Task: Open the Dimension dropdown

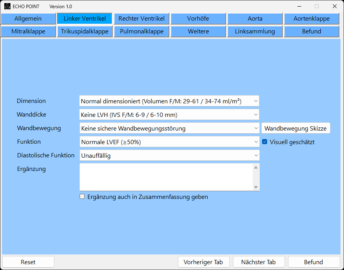Action: [169, 101]
